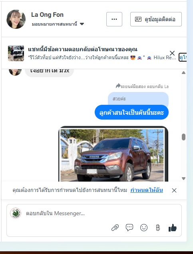Dismiss the ad reply banner
Viewport: 193px width, 254px height.
[x=172, y=53]
